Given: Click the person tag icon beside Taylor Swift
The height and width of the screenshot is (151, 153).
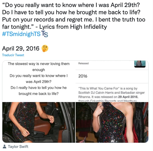Looking at the screenshot, I should point(4,146).
